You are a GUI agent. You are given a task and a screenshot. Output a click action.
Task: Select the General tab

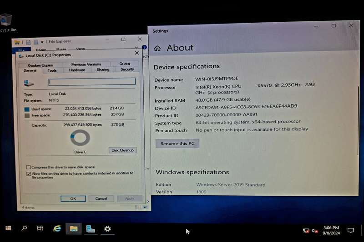pyautogui.click(x=30, y=71)
